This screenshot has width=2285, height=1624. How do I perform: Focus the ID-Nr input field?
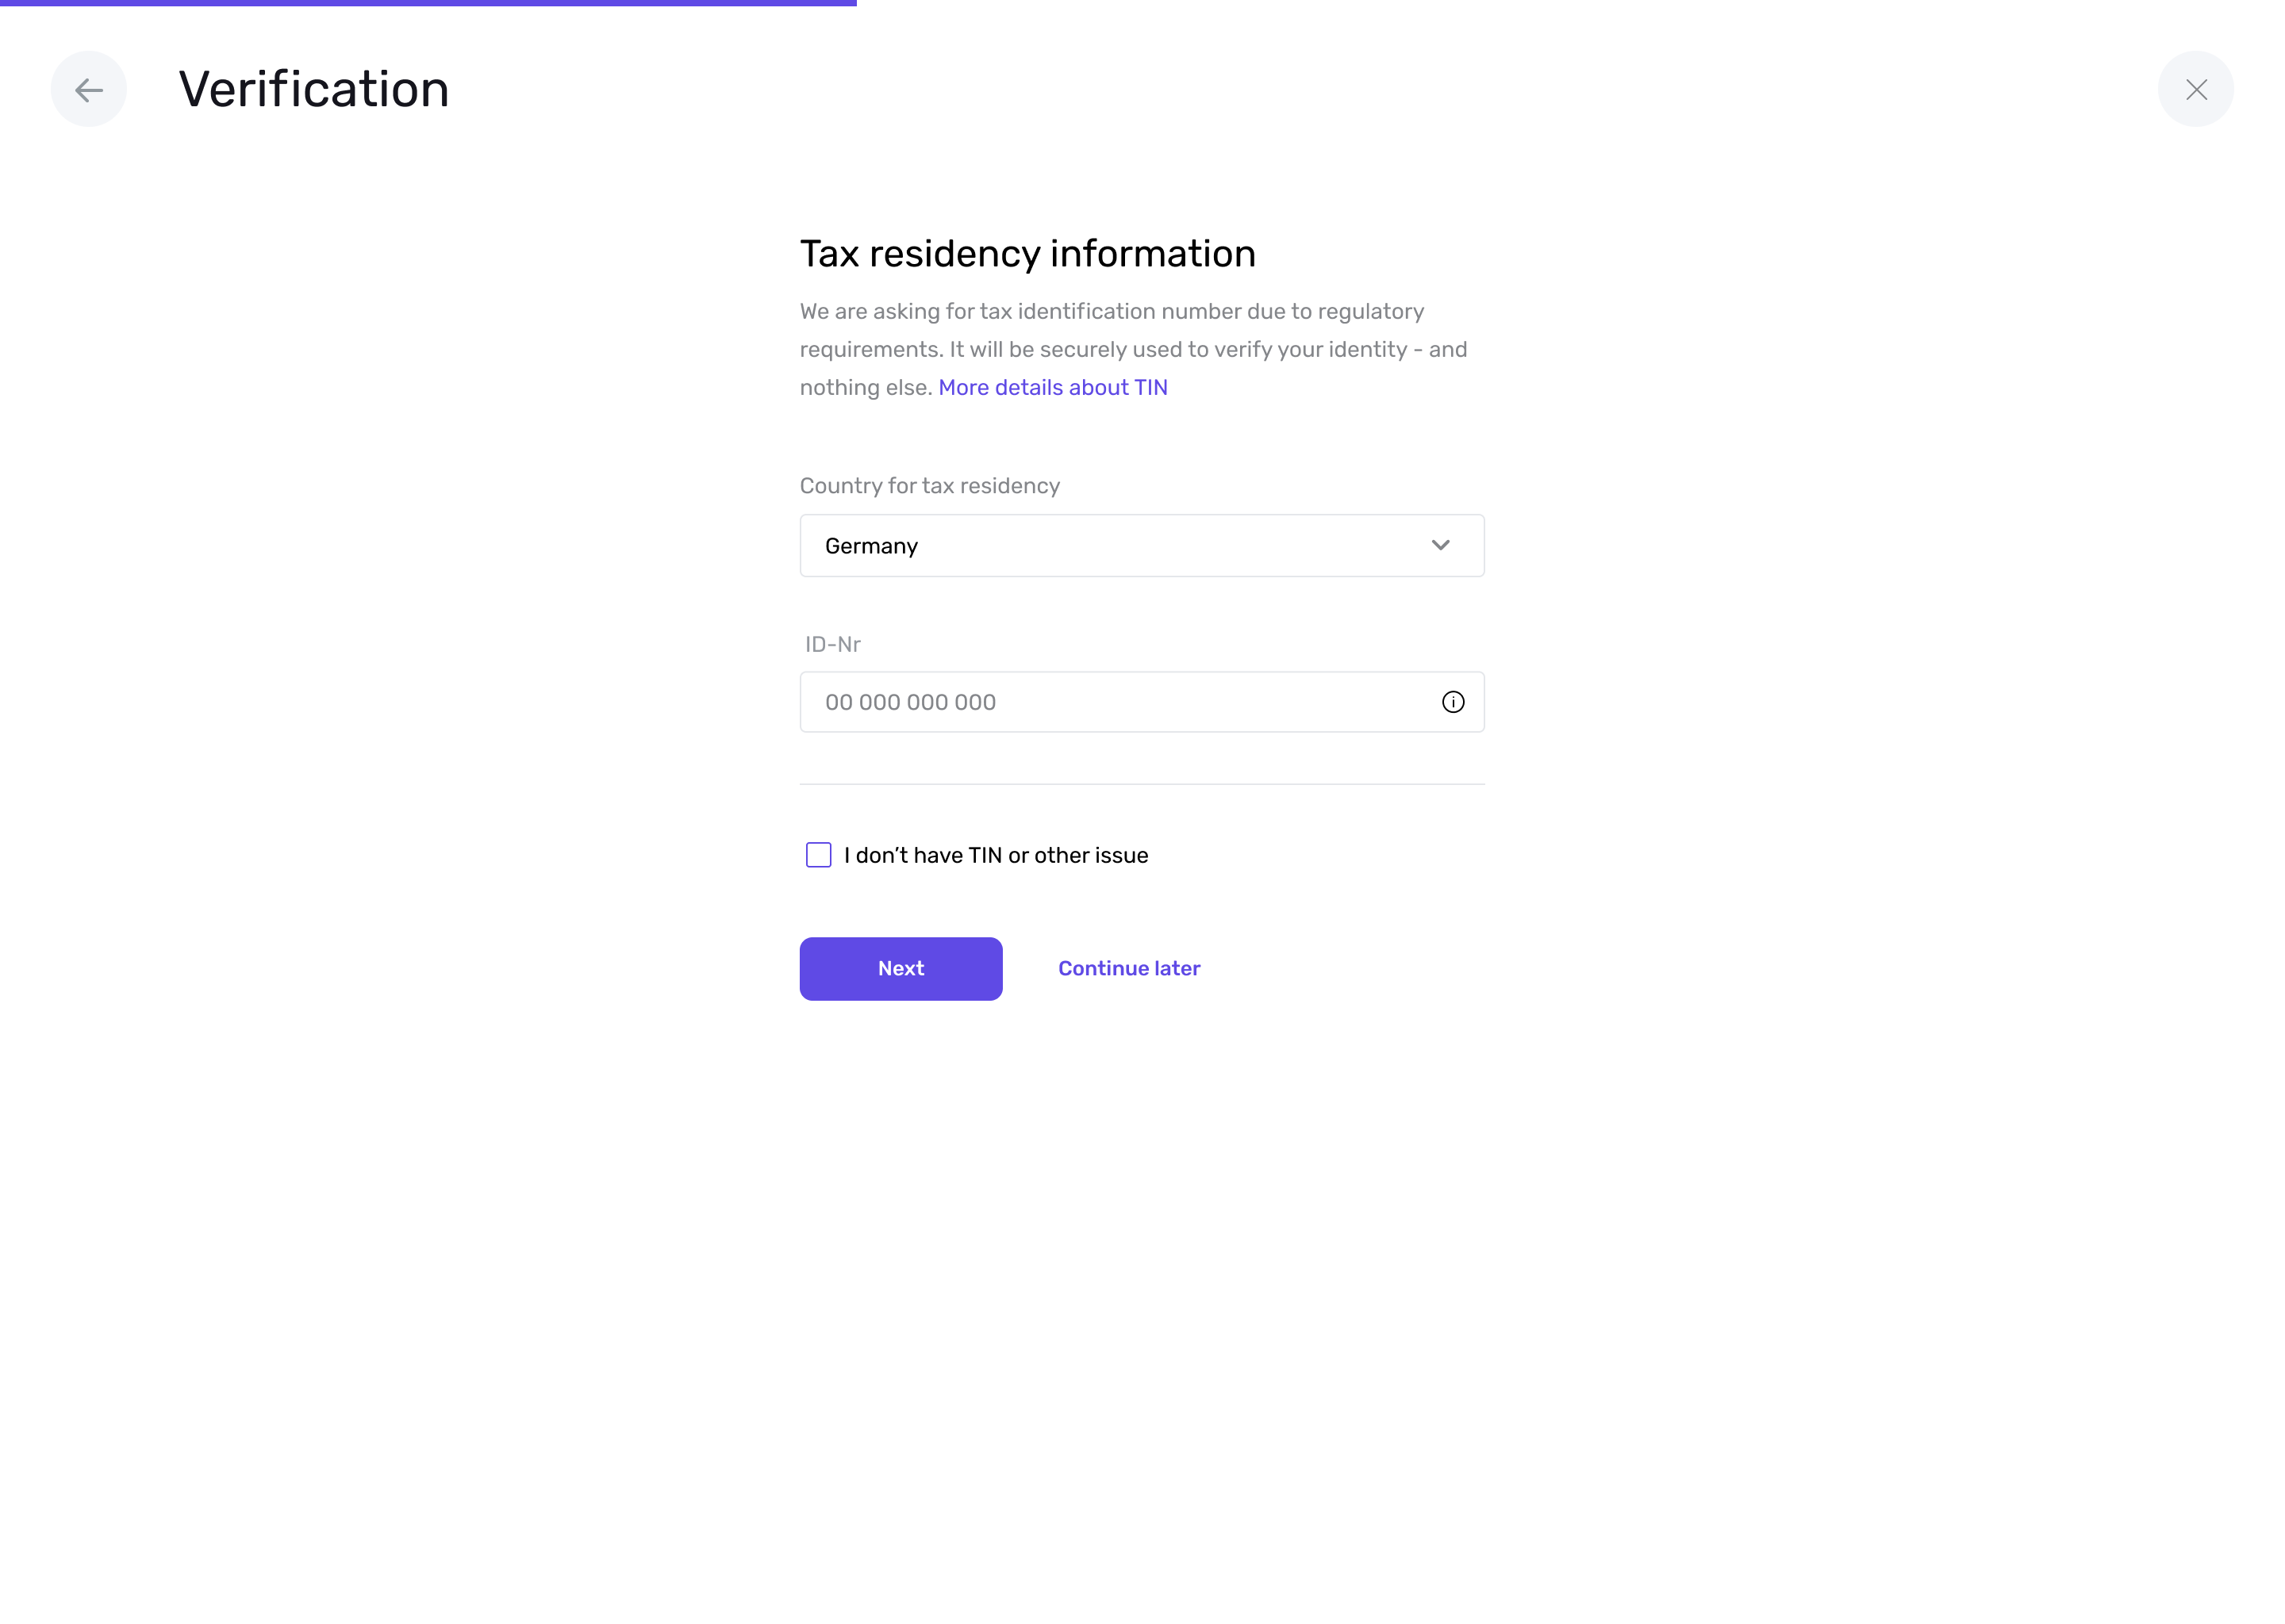(x=1142, y=702)
